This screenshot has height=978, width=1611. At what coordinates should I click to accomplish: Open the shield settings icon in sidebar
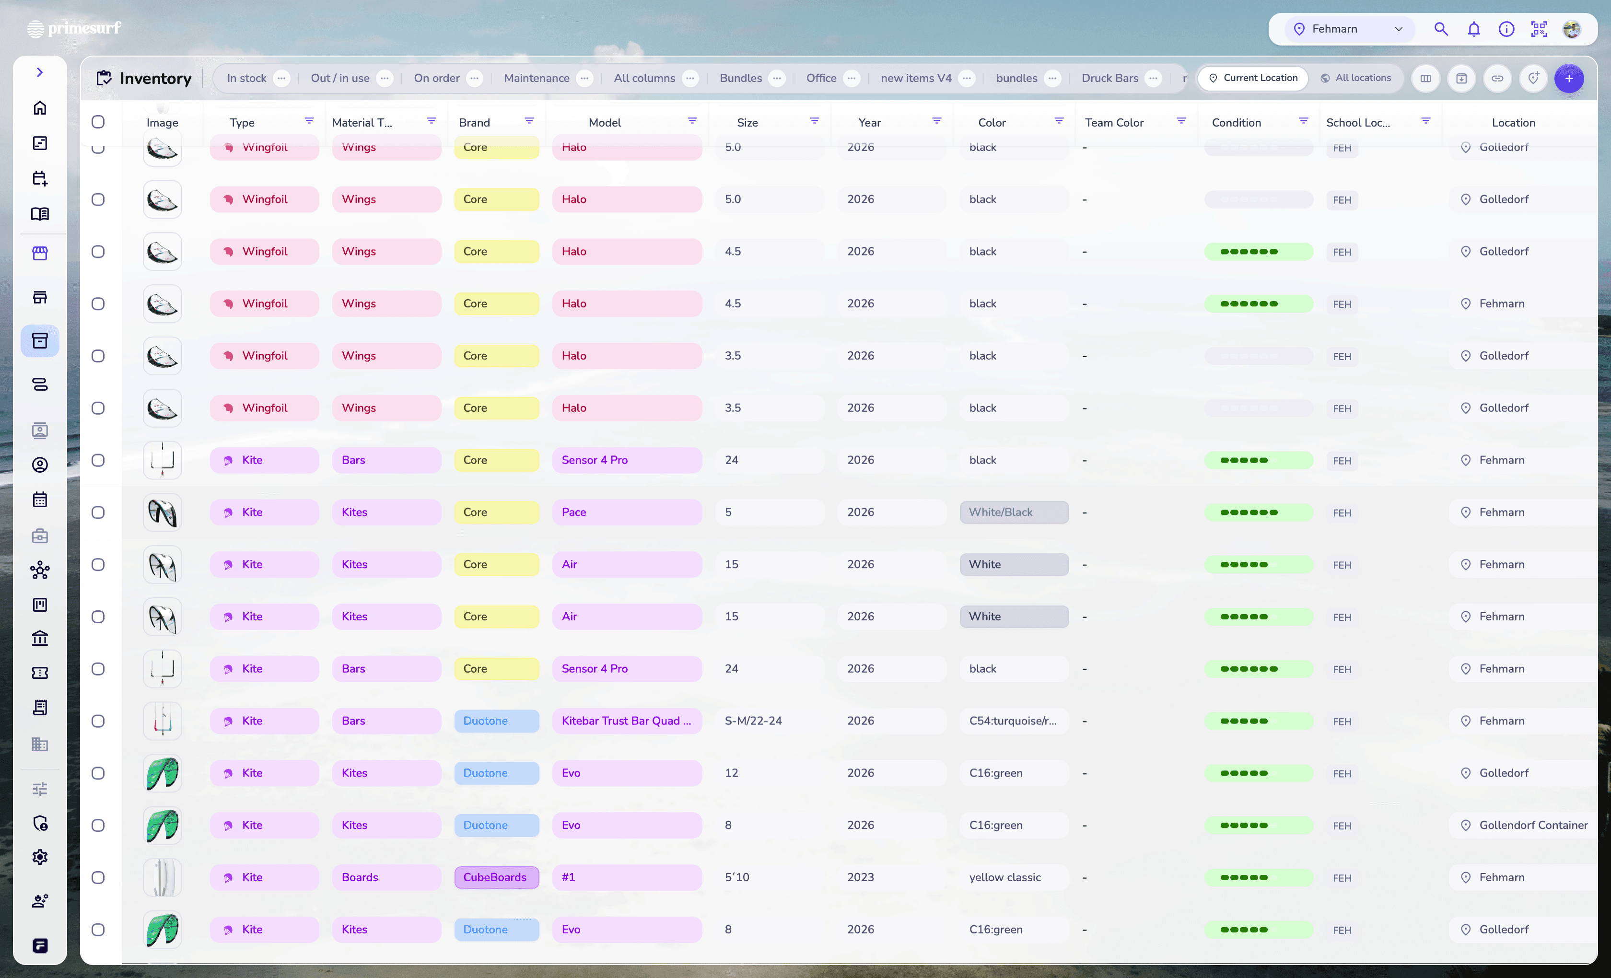[x=40, y=823]
